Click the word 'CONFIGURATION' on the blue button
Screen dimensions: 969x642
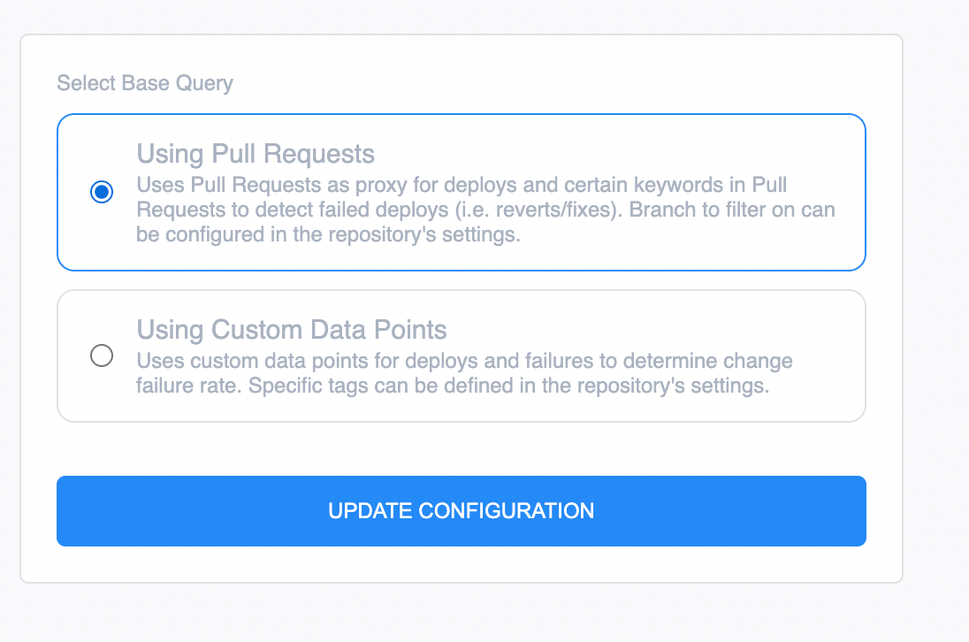(x=506, y=511)
